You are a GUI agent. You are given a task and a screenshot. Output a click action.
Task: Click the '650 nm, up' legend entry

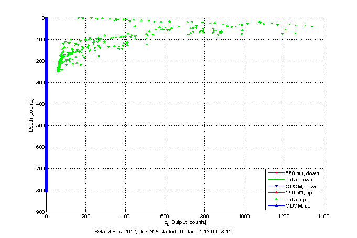290,193
